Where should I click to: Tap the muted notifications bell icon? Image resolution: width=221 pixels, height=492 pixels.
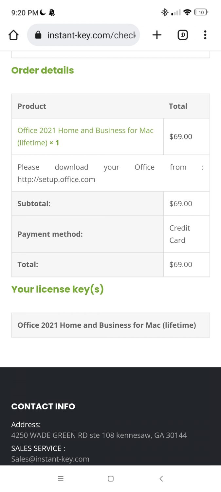52,13
